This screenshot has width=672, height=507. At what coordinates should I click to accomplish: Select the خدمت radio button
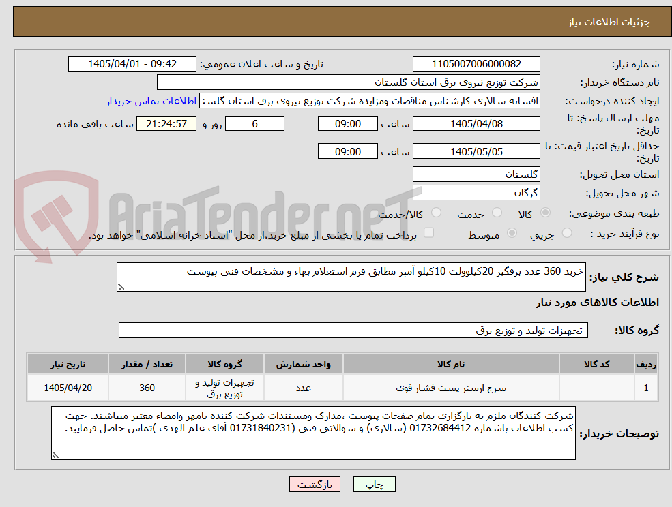(x=497, y=213)
